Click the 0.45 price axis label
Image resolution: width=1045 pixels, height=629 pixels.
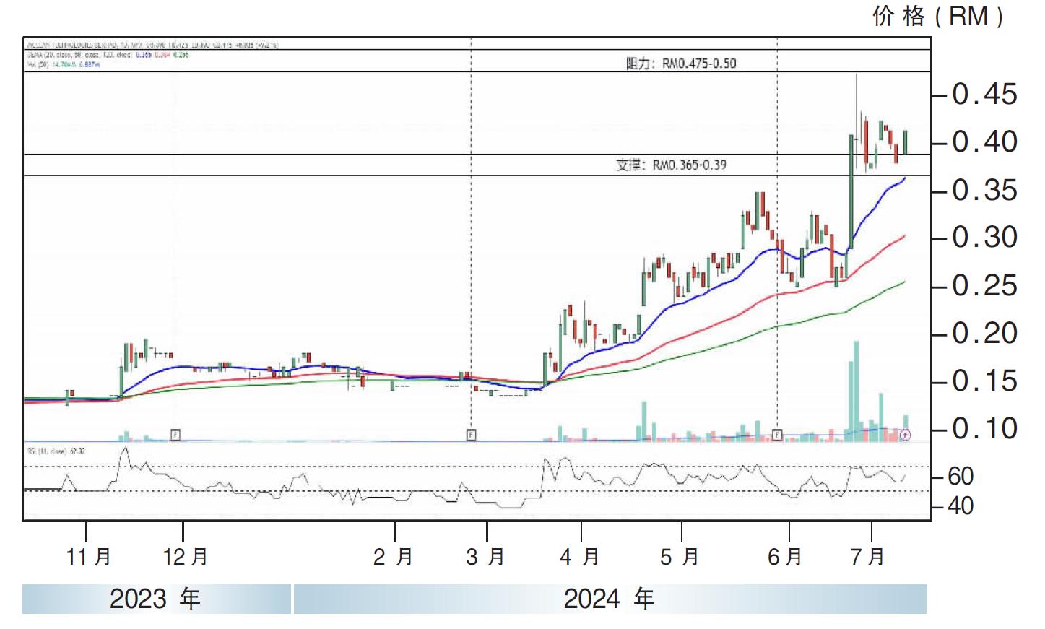coord(984,95)
